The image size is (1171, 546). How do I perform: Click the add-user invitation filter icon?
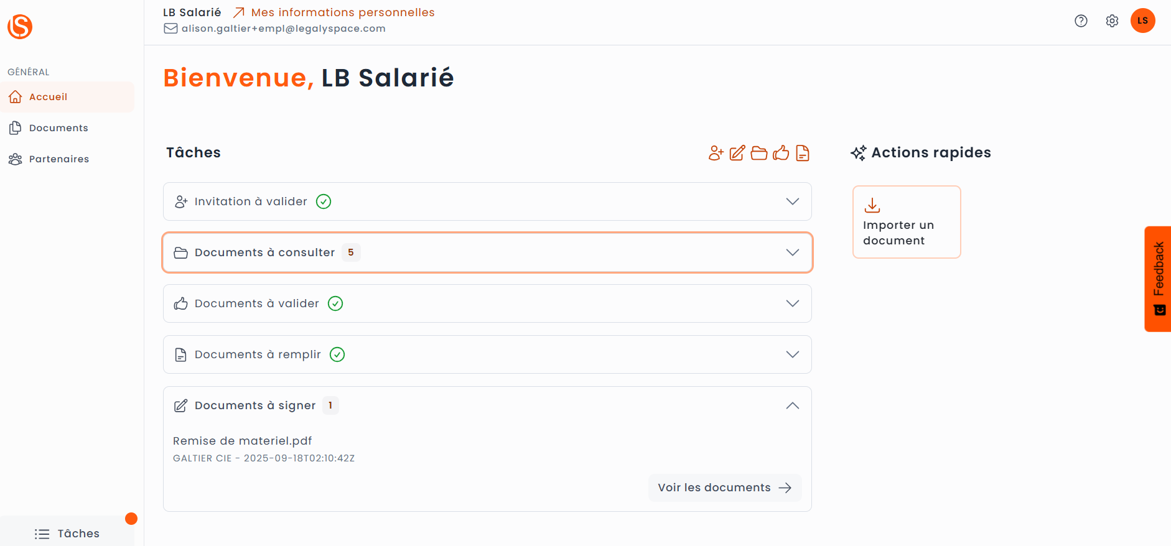pyautogui.click(x=716, y=153)
